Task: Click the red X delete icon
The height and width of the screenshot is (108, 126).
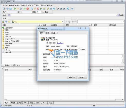Action: [38, 9]
